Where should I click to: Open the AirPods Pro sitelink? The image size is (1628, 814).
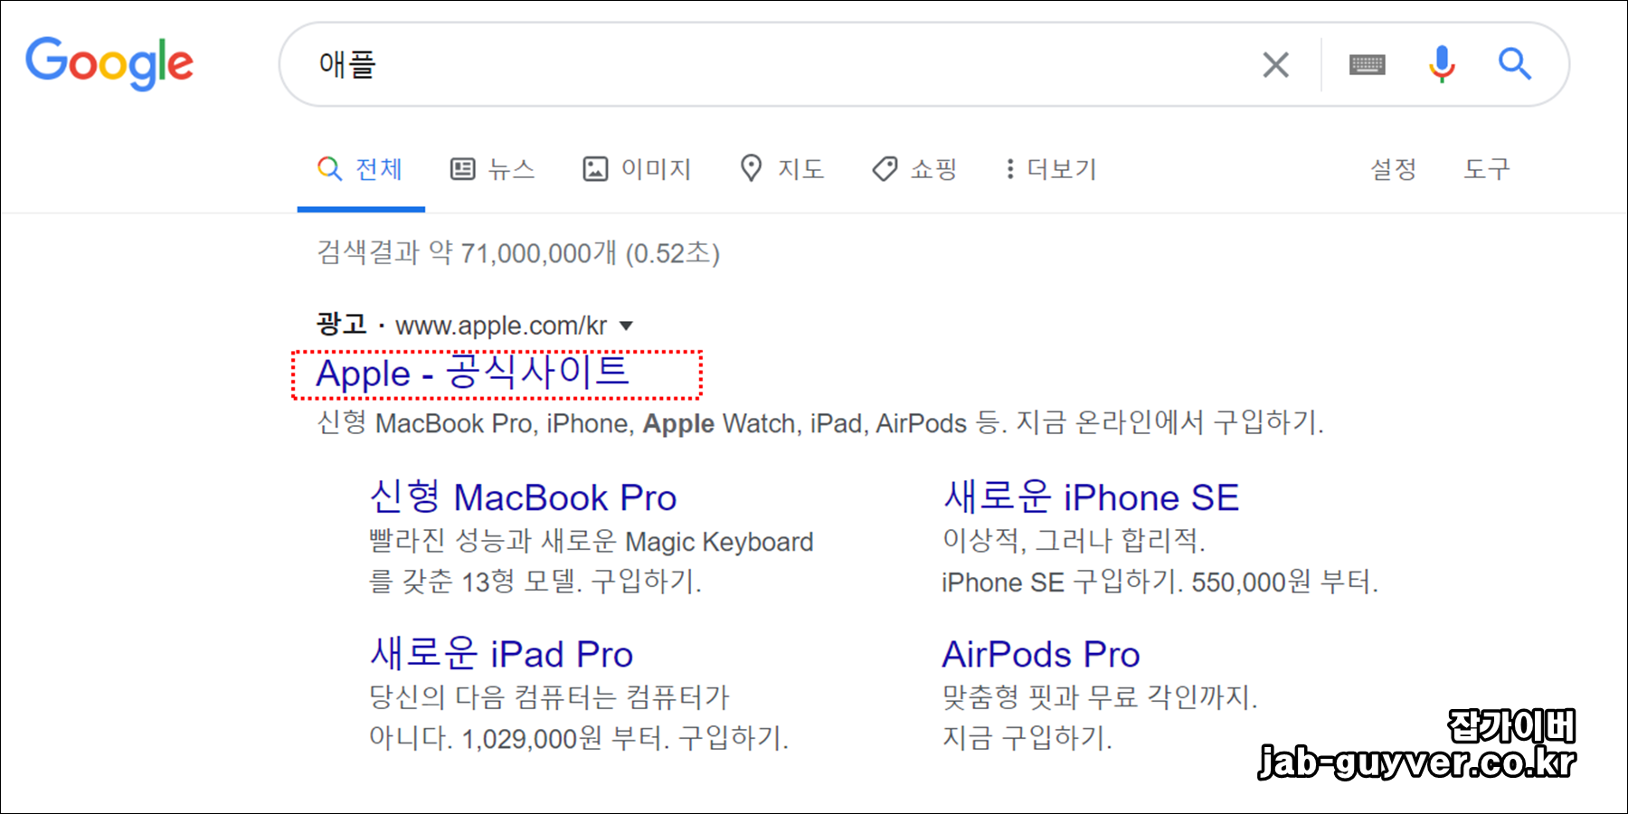pyautogui.click(x=1041, y=654)
